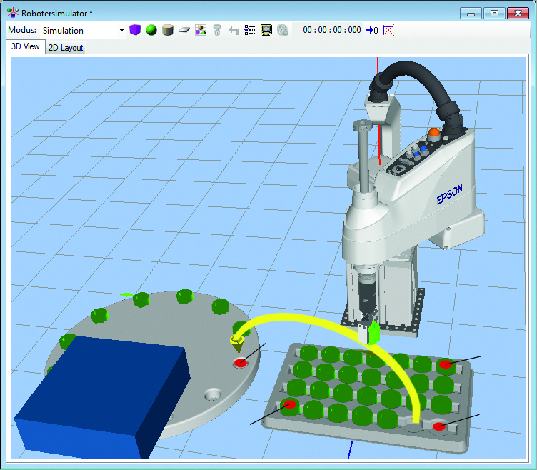Open the Modus dropdown arrow
Screen dimensions: 537x470
[x=121, y=30]
